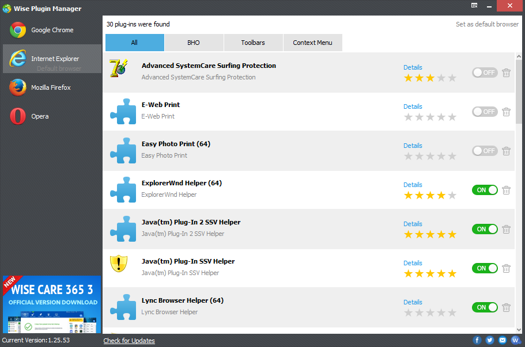Click the warning shield icon of Java Plug-In SSV Helper
The image size is (525, 347).
[119, 264]
